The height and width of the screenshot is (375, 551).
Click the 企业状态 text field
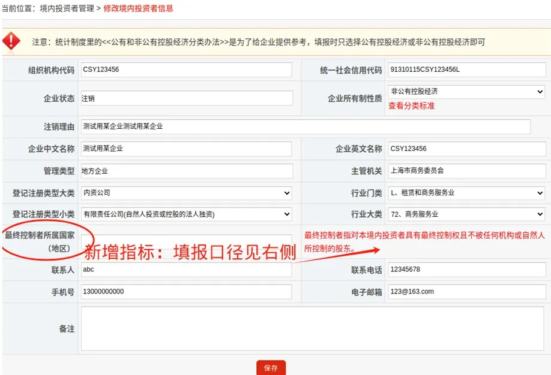[186, 98]
